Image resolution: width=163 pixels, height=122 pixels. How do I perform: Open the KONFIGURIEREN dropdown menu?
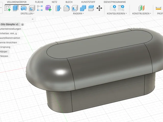click(x=117, y=13)
